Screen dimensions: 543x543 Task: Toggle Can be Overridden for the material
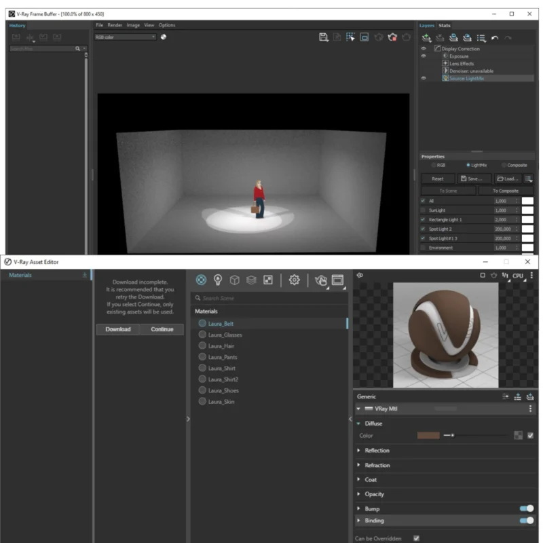(x=416, y=538)
